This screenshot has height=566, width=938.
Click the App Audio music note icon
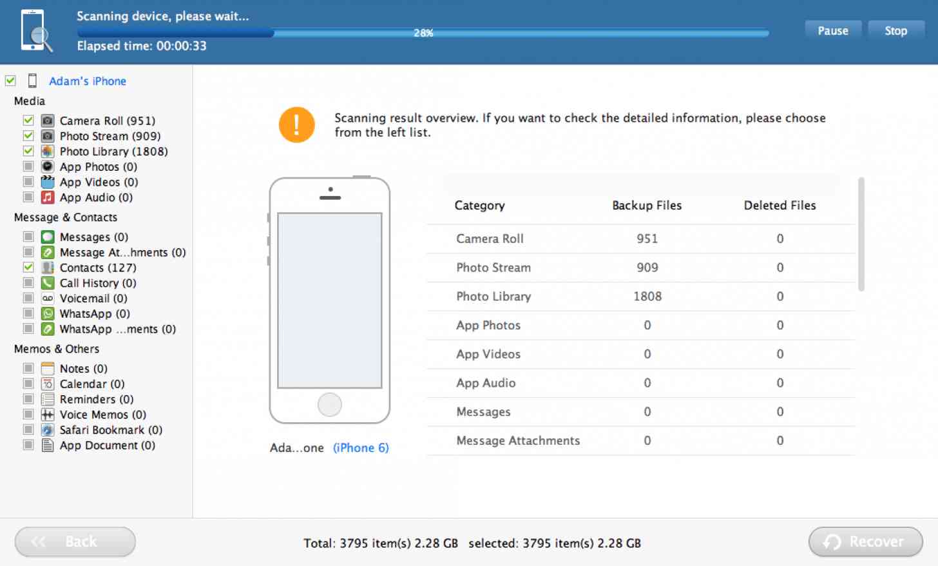point(48,197)
